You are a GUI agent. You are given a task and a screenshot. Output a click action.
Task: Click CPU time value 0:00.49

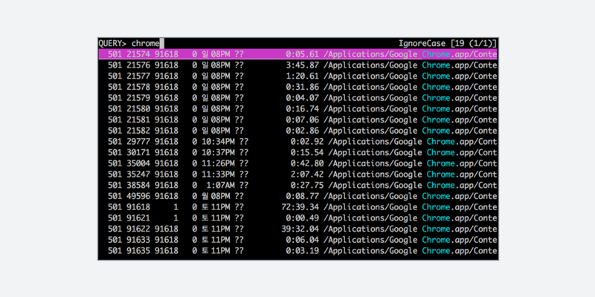303,218
